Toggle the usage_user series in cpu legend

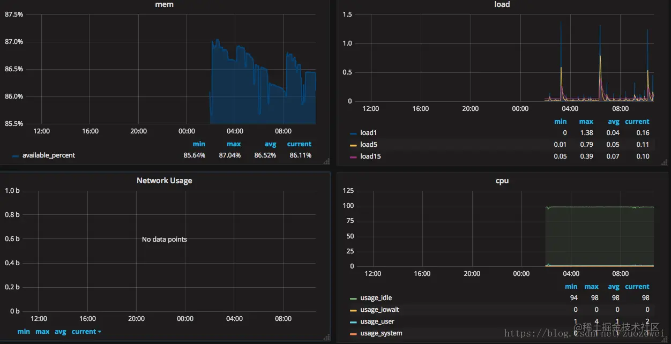(377, 321)
